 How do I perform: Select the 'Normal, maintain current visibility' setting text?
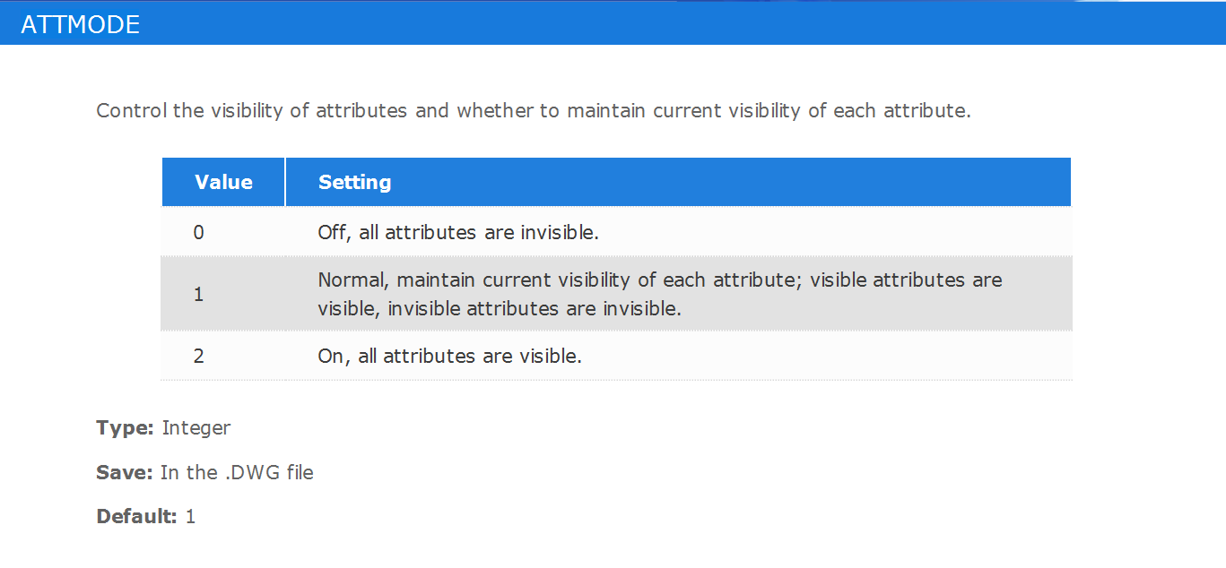[660, 294]
